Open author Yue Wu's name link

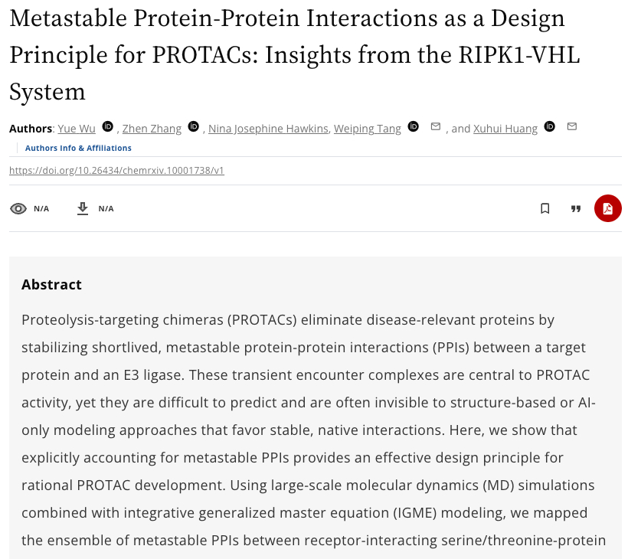coord(77,129)
